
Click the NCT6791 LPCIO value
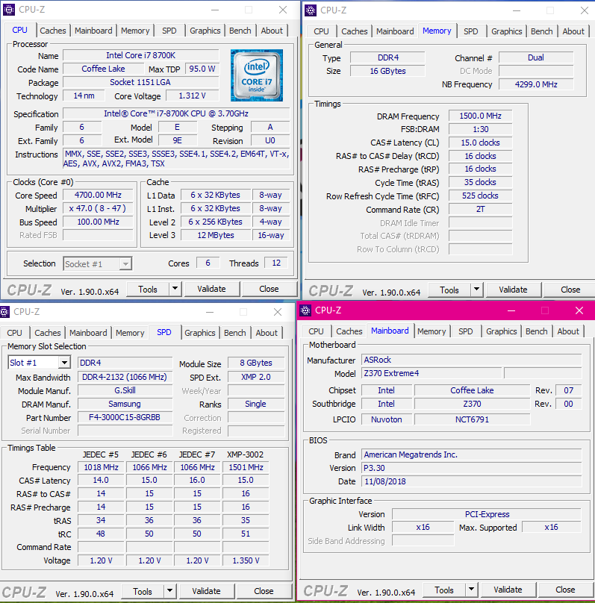[472, 419]
